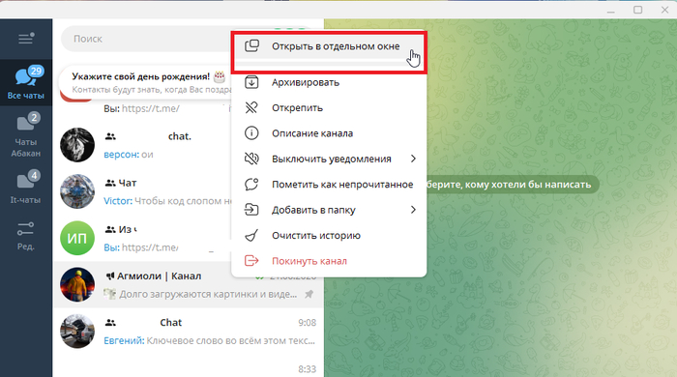Click the broom clear-history icon
Viewport: 677px width, 377px height.
(251, 236)
